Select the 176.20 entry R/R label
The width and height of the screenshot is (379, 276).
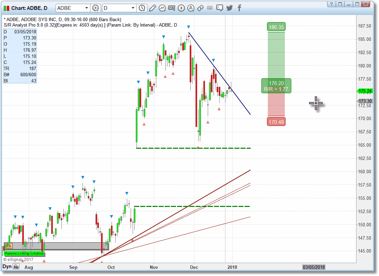tap(276, 86)
